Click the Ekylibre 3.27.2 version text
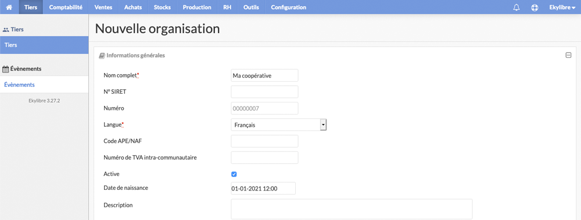Screen dimensions: 581x220 click(x=44, y=100)
